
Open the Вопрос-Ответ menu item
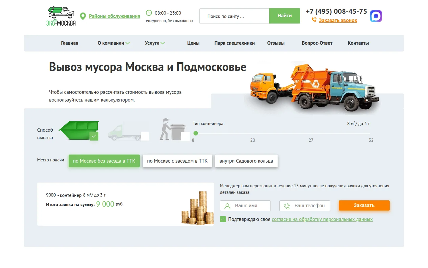[317, 43]
